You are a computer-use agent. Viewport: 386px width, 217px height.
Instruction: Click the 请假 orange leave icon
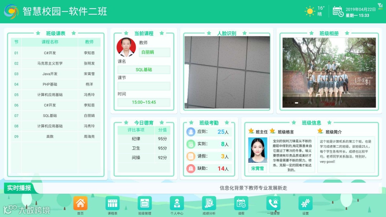(190, 156)
